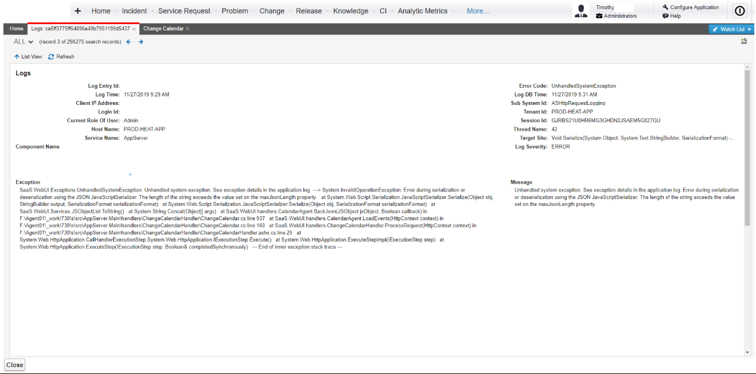
Task: Switch to the Change Calendar tab
Action: (165, 28)
